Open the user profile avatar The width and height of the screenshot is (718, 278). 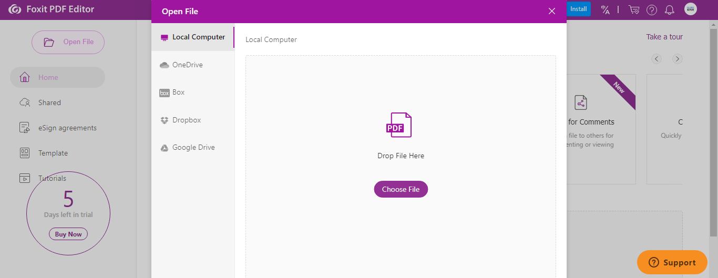pyautogui.click(x=691, y=9)
